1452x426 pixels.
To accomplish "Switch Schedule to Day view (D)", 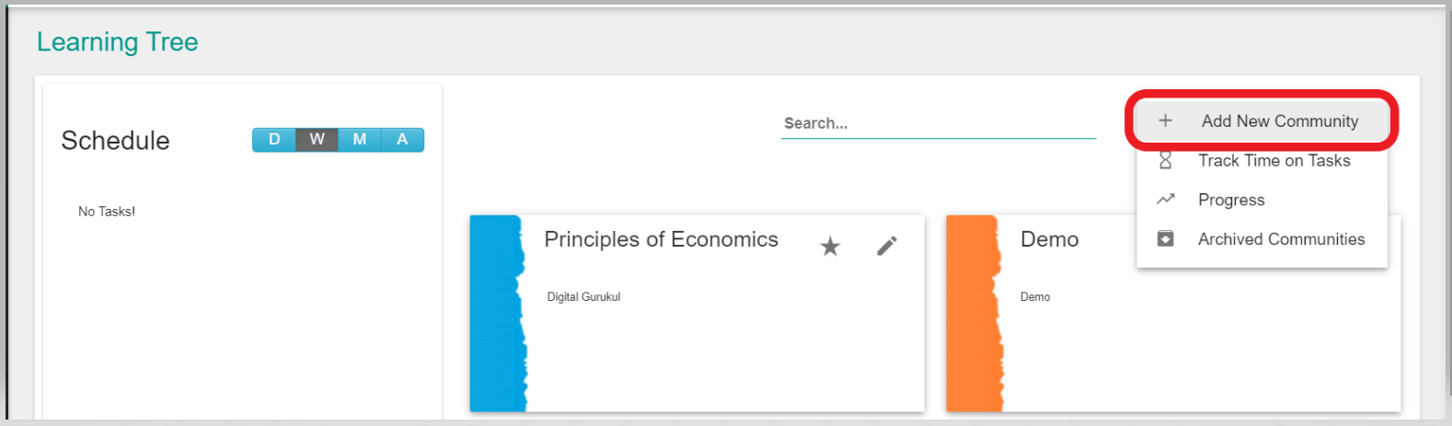I will (x=274, y=140).
